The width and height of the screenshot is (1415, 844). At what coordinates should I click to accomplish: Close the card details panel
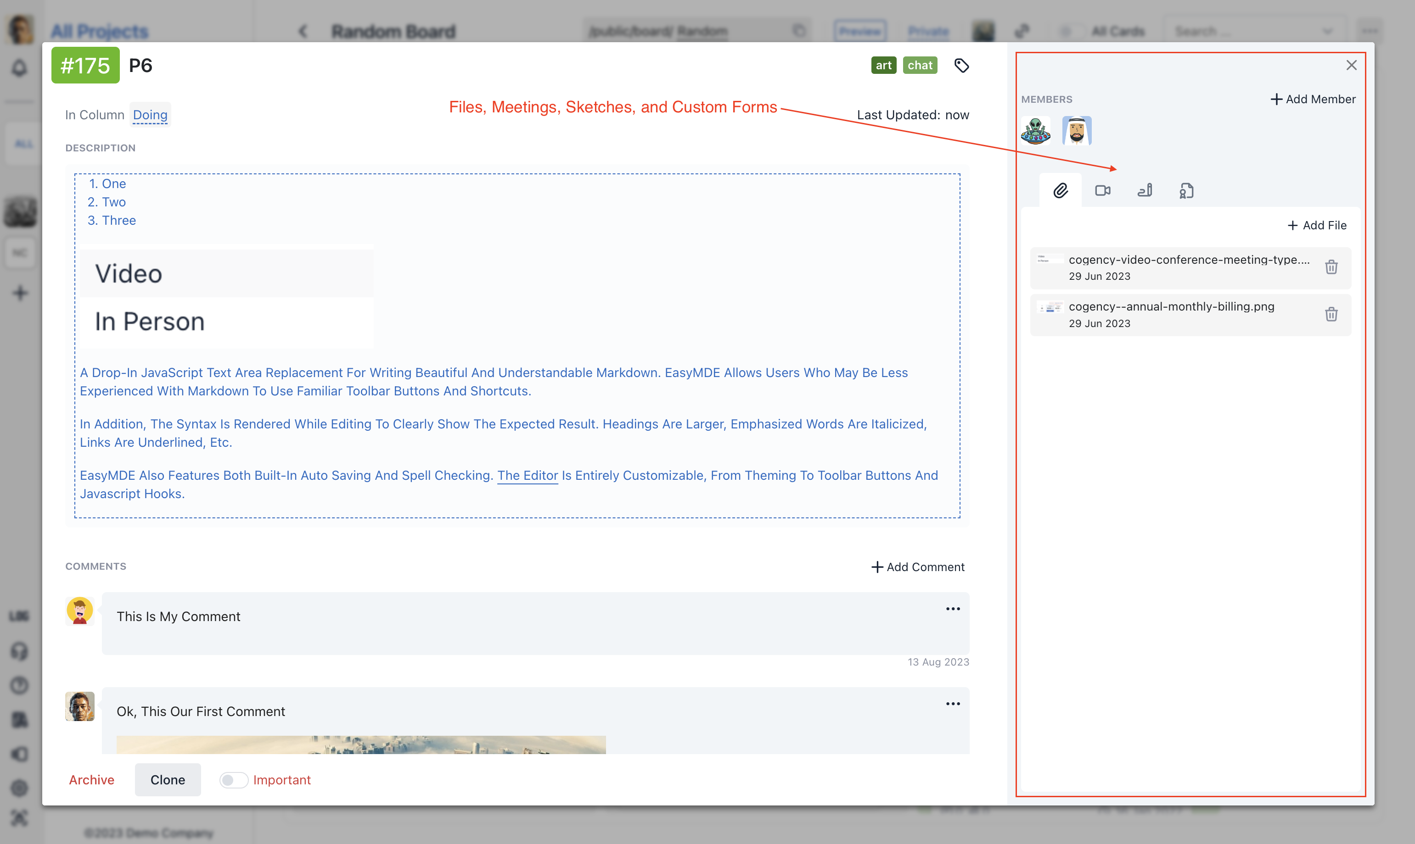[x=1351, y=66]
